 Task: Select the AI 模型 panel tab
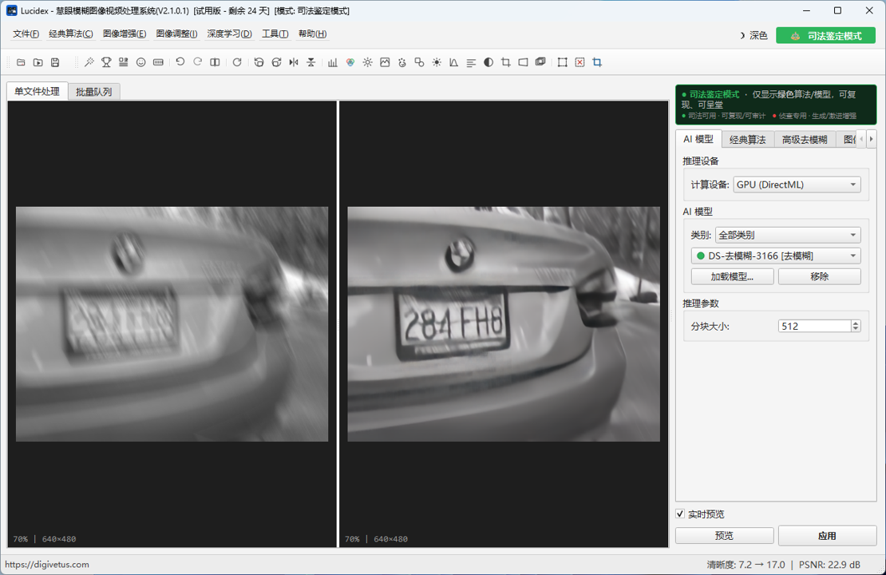coord(698,138)
